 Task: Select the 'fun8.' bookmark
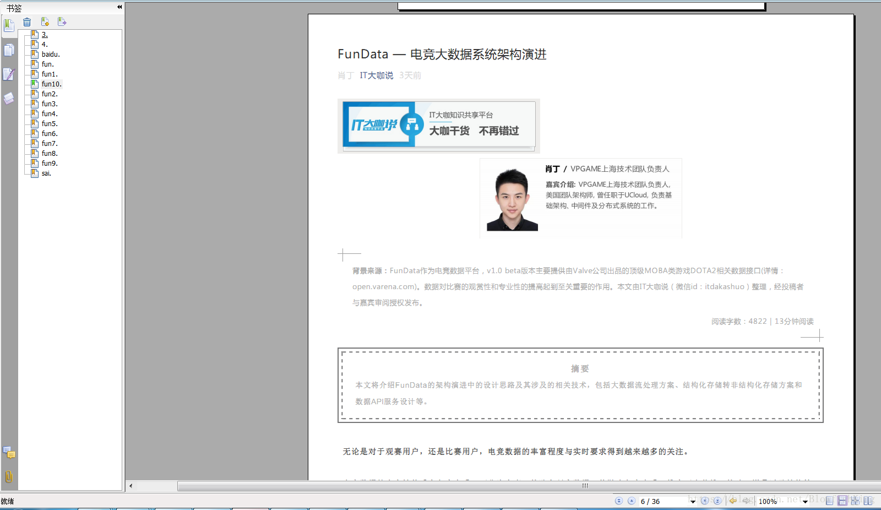(50, 154)
